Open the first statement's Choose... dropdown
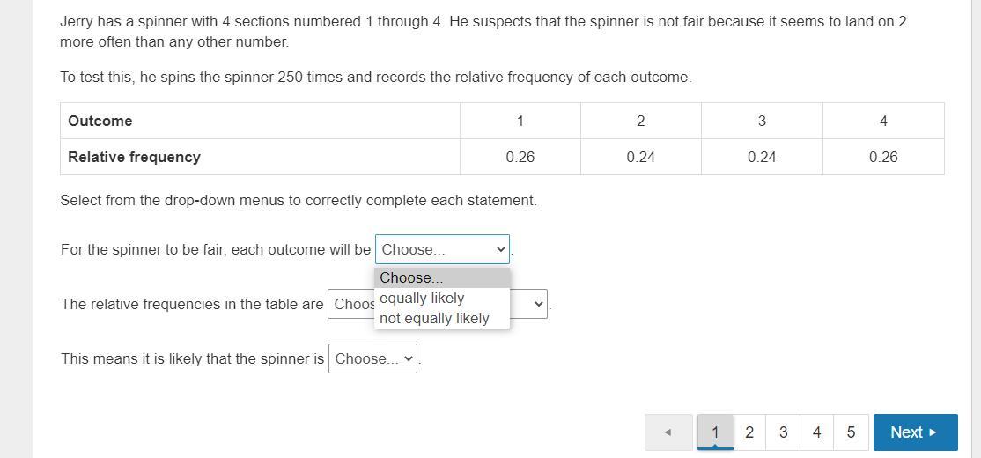The image size is (981, 458). pyautogui.click(x=442, y=249)
